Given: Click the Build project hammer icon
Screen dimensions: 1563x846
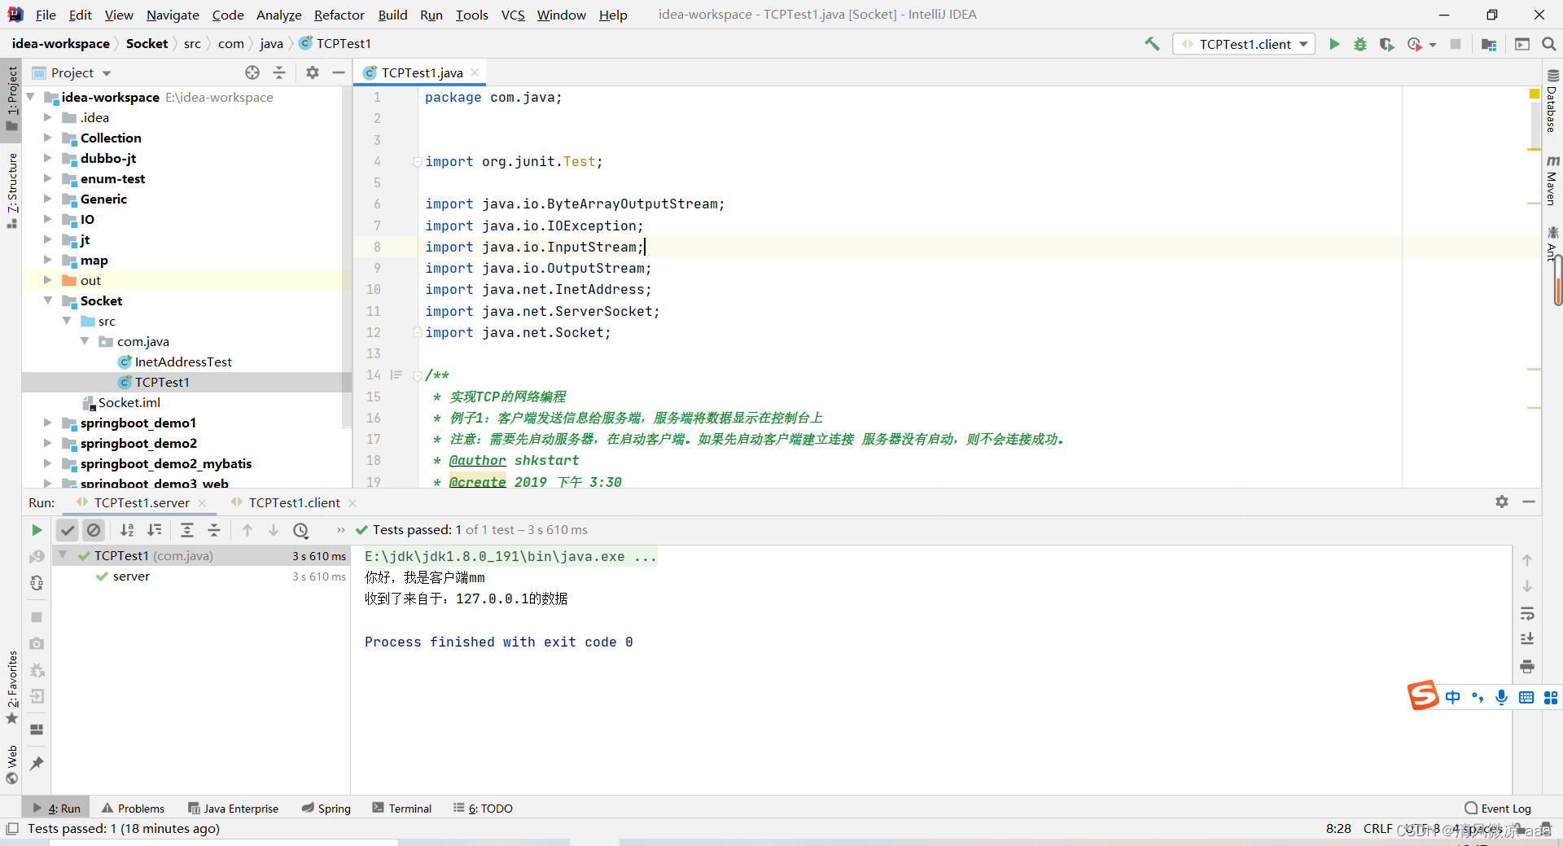Looking at the screenshot, I should click(x=1152, y=44).
